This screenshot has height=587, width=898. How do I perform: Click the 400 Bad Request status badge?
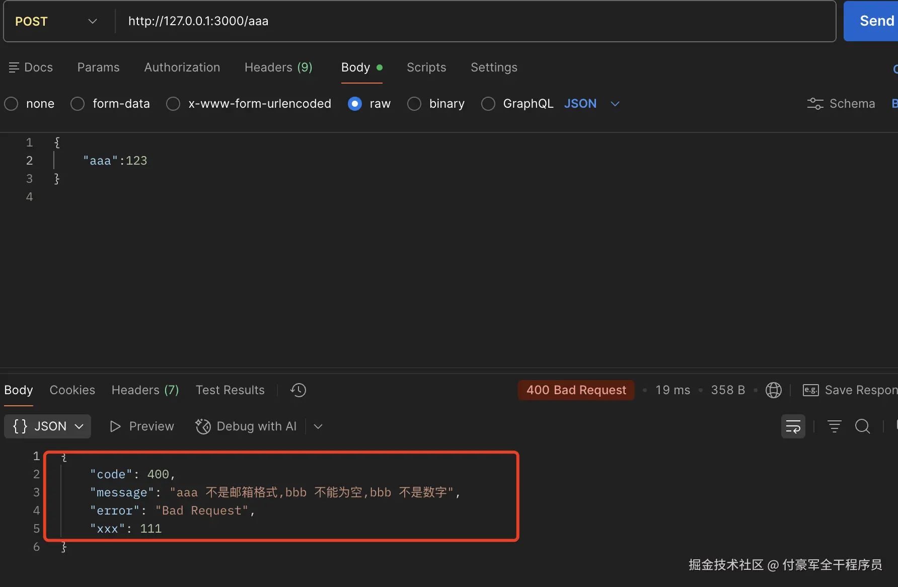coord(576,390)
